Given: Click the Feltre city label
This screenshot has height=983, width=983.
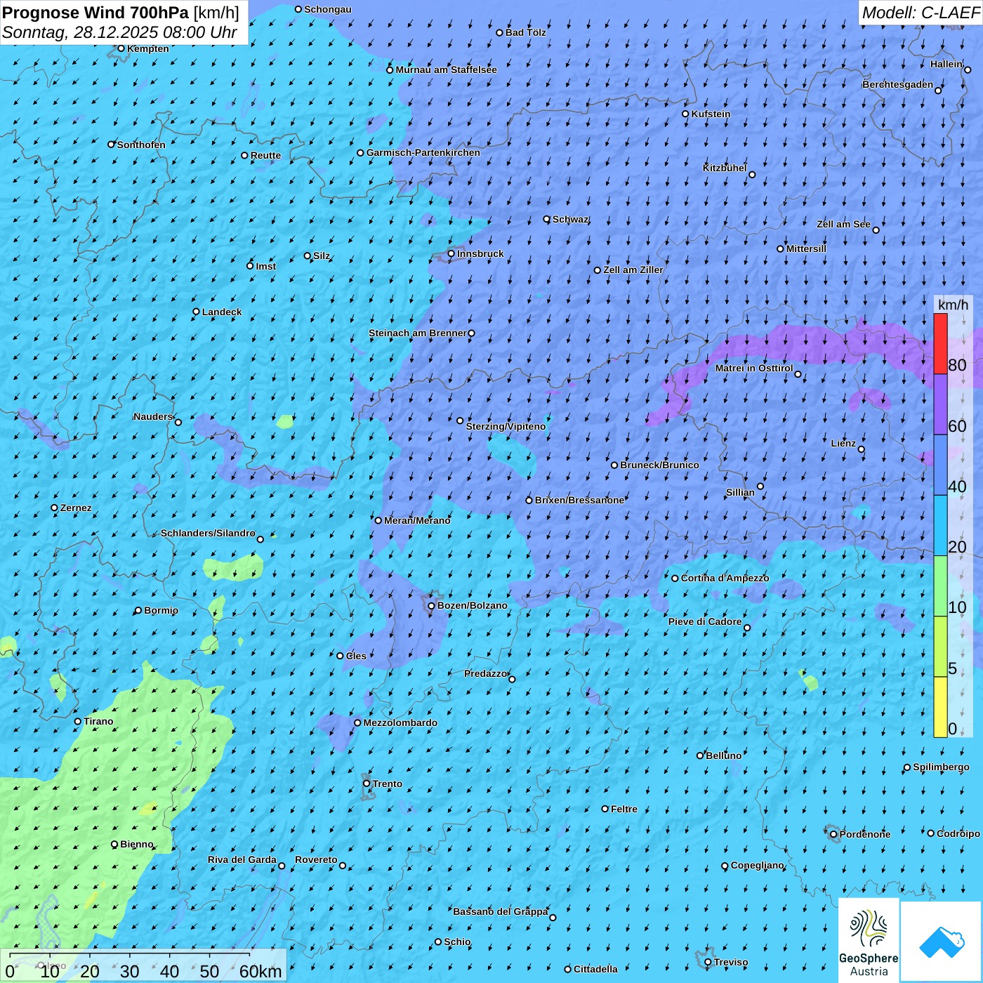Looking at the screenshot, I should pyautogui.click(x=624, y=809).
